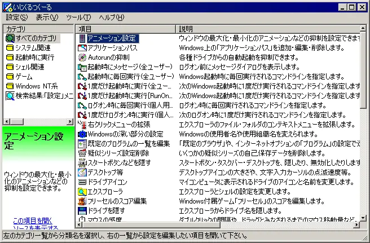Open the 表示(V) menu
Image resolution: width=370 pixels, height=243 pixels.
[47, 17]
